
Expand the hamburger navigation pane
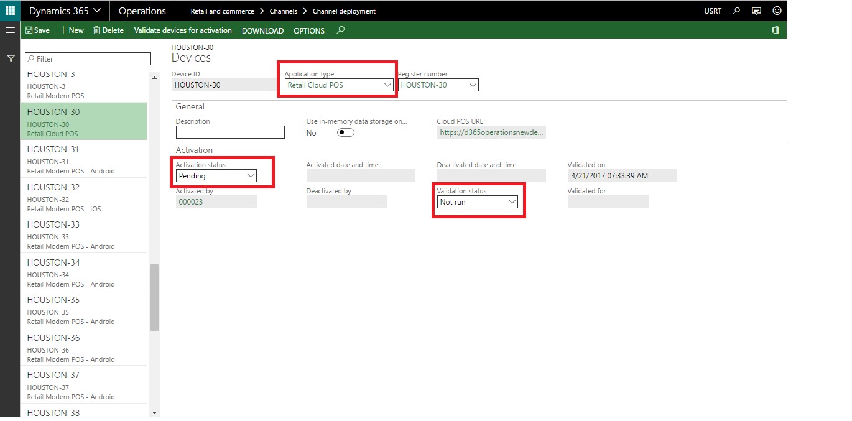(x=10, y=30)
